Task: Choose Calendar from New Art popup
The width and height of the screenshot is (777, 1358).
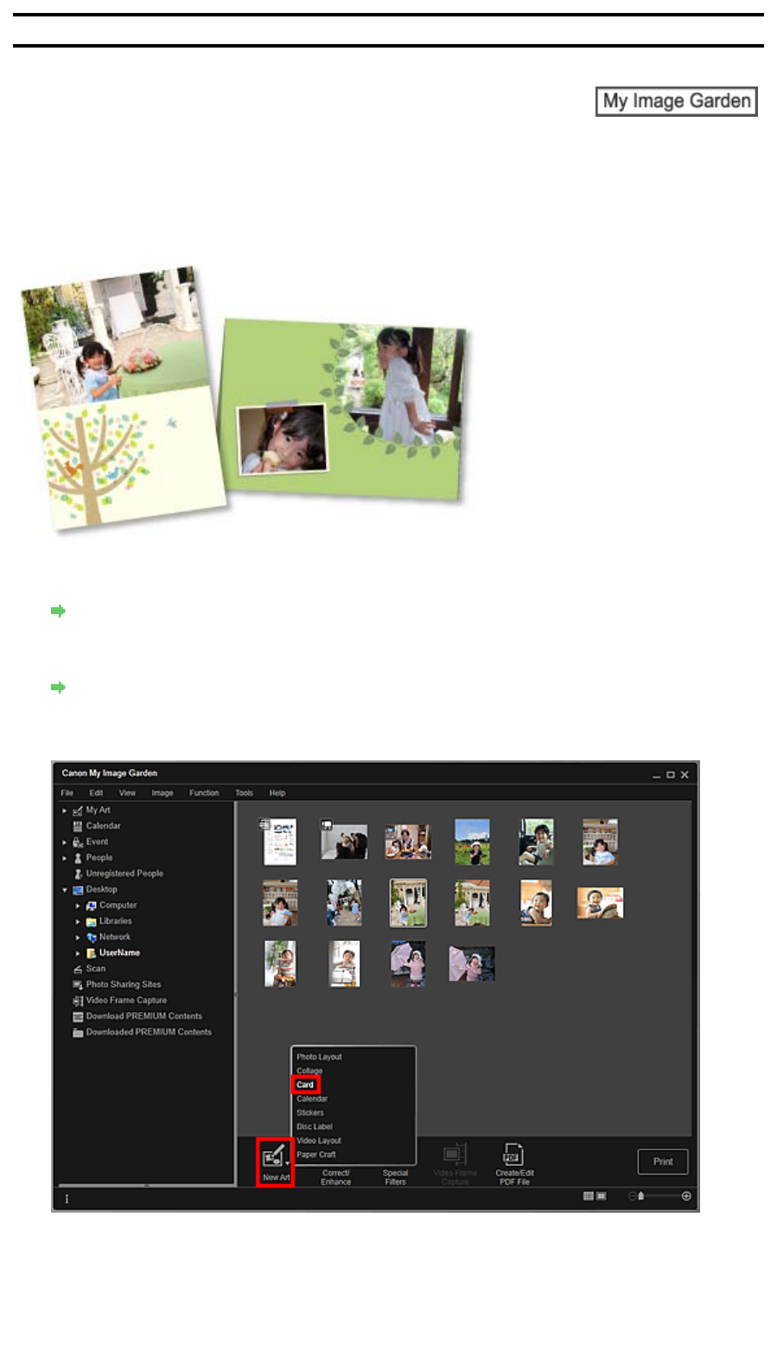Action: 312,1099
